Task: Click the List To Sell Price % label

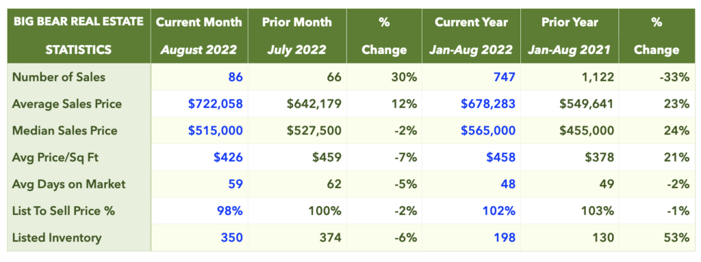Action: tap(64, 211)
